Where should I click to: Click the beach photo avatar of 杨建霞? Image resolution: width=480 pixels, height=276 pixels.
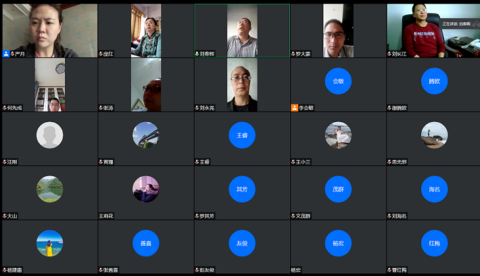coord(49,244)
